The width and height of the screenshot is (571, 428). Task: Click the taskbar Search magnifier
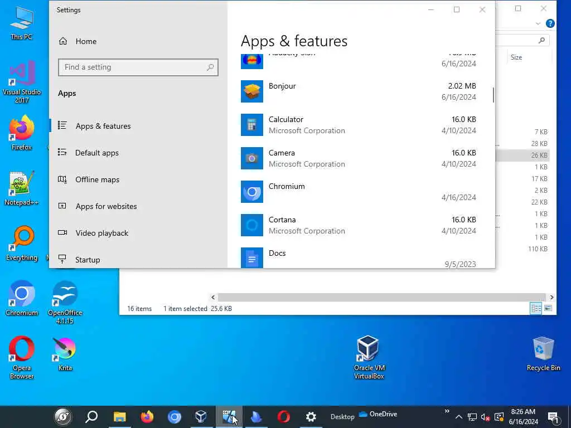tap(91, 417)
